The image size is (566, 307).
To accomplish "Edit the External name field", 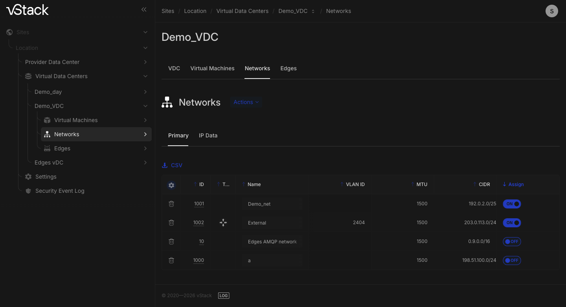I will [x=272, y=223].
